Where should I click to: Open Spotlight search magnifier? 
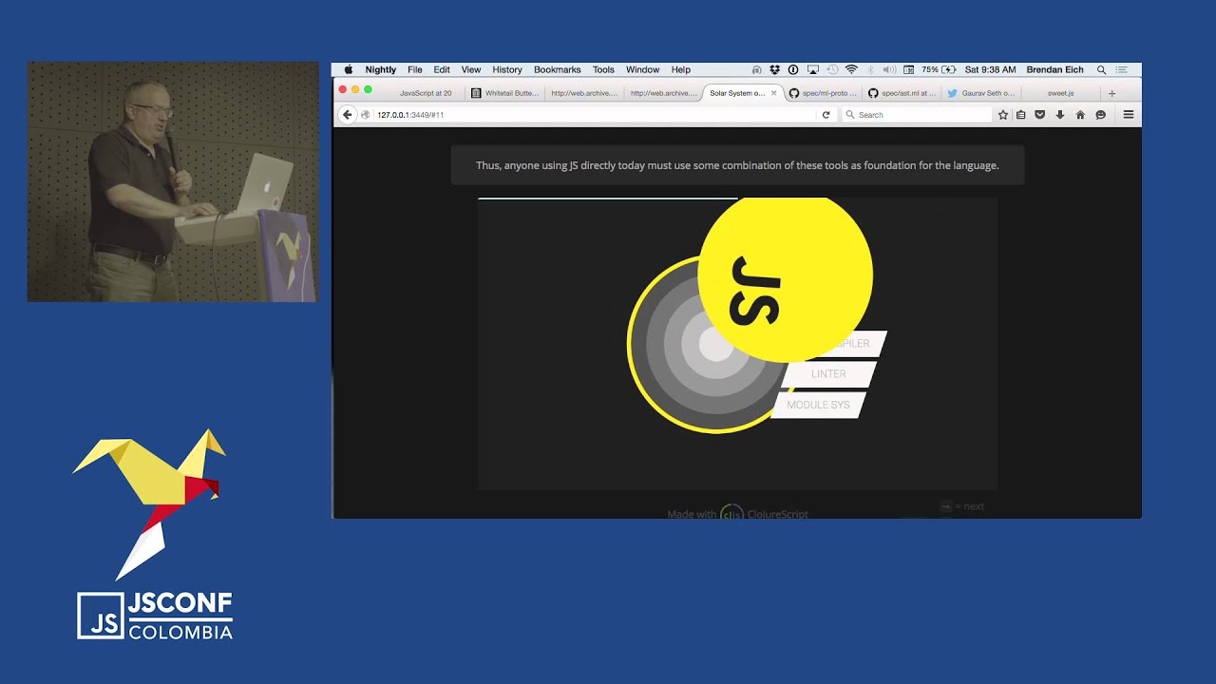[1101, 69]
